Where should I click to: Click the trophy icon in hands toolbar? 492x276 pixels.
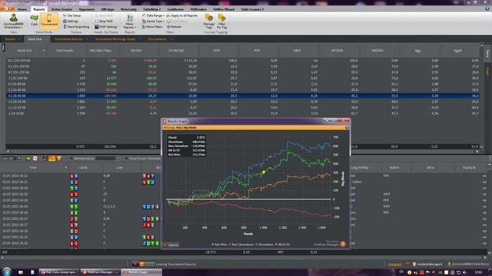click(59, 158)
